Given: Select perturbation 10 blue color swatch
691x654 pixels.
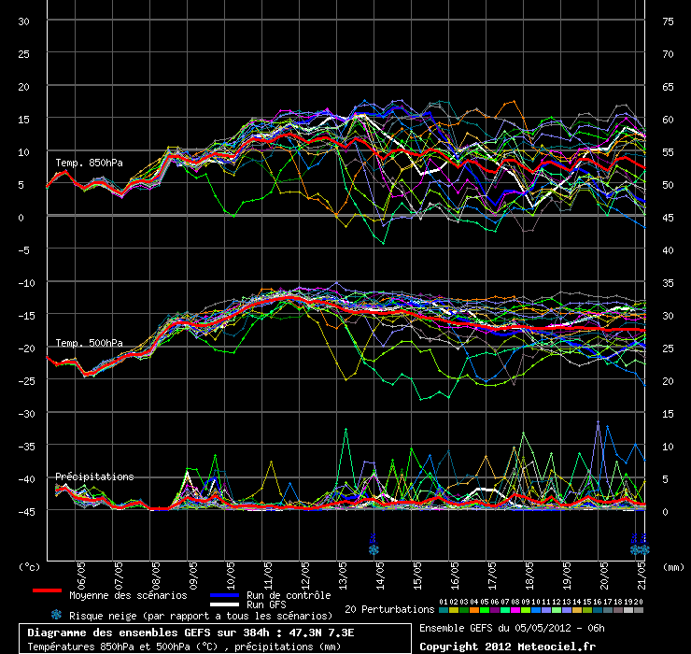Looking at the screenshot, I should [537, 610].
